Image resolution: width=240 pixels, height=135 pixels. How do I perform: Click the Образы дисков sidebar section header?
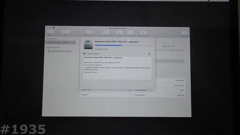click(53, 48)
